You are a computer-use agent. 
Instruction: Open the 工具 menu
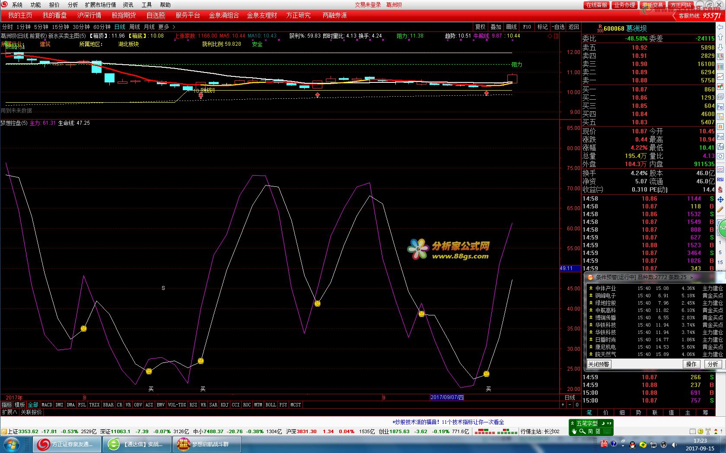pyautogui.click(x=147, y=5)
